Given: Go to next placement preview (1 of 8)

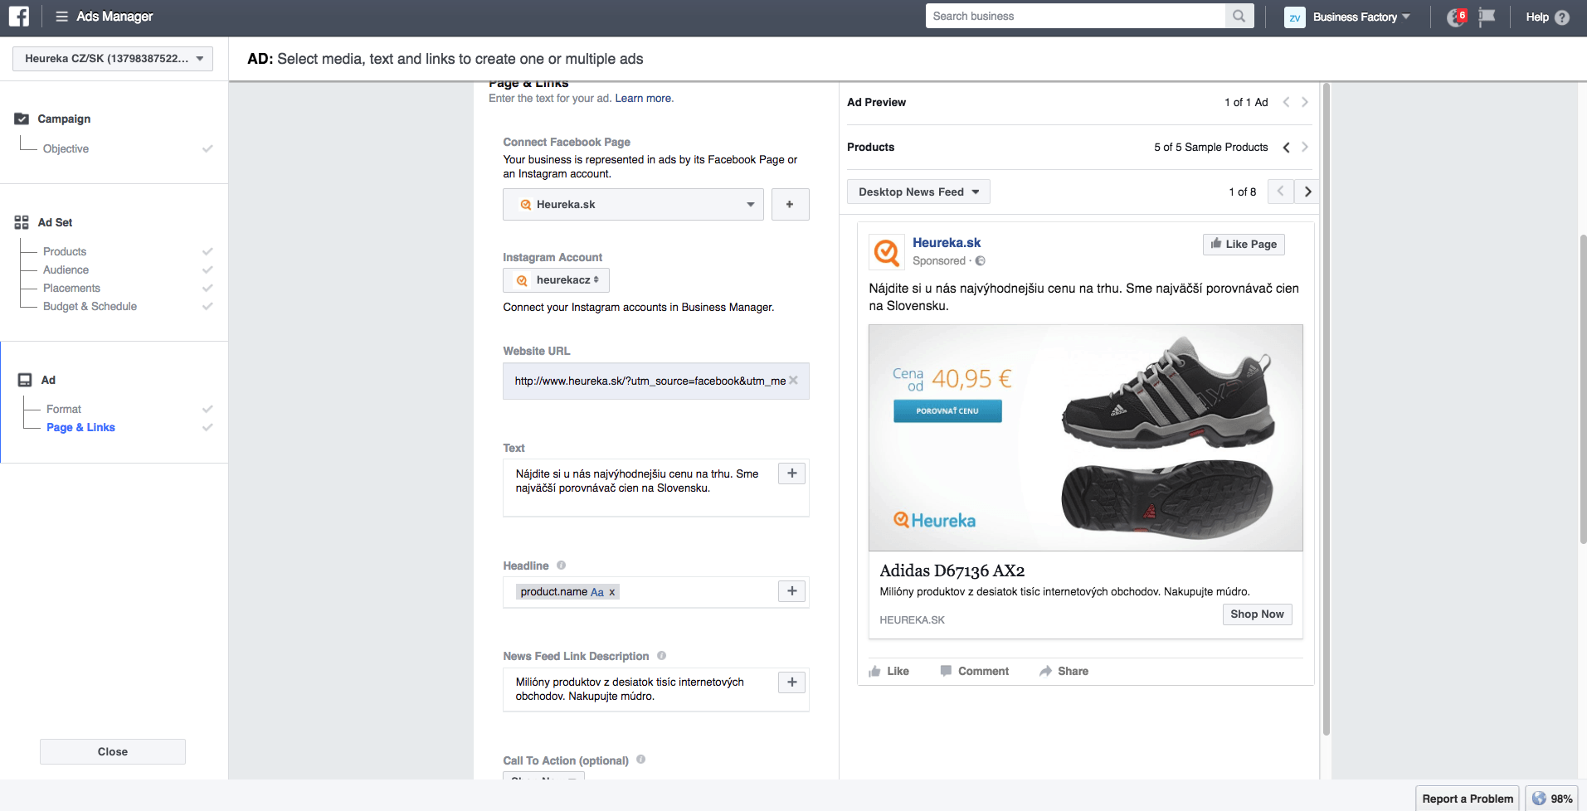Looking at the screenshot, I should 1307,192.
